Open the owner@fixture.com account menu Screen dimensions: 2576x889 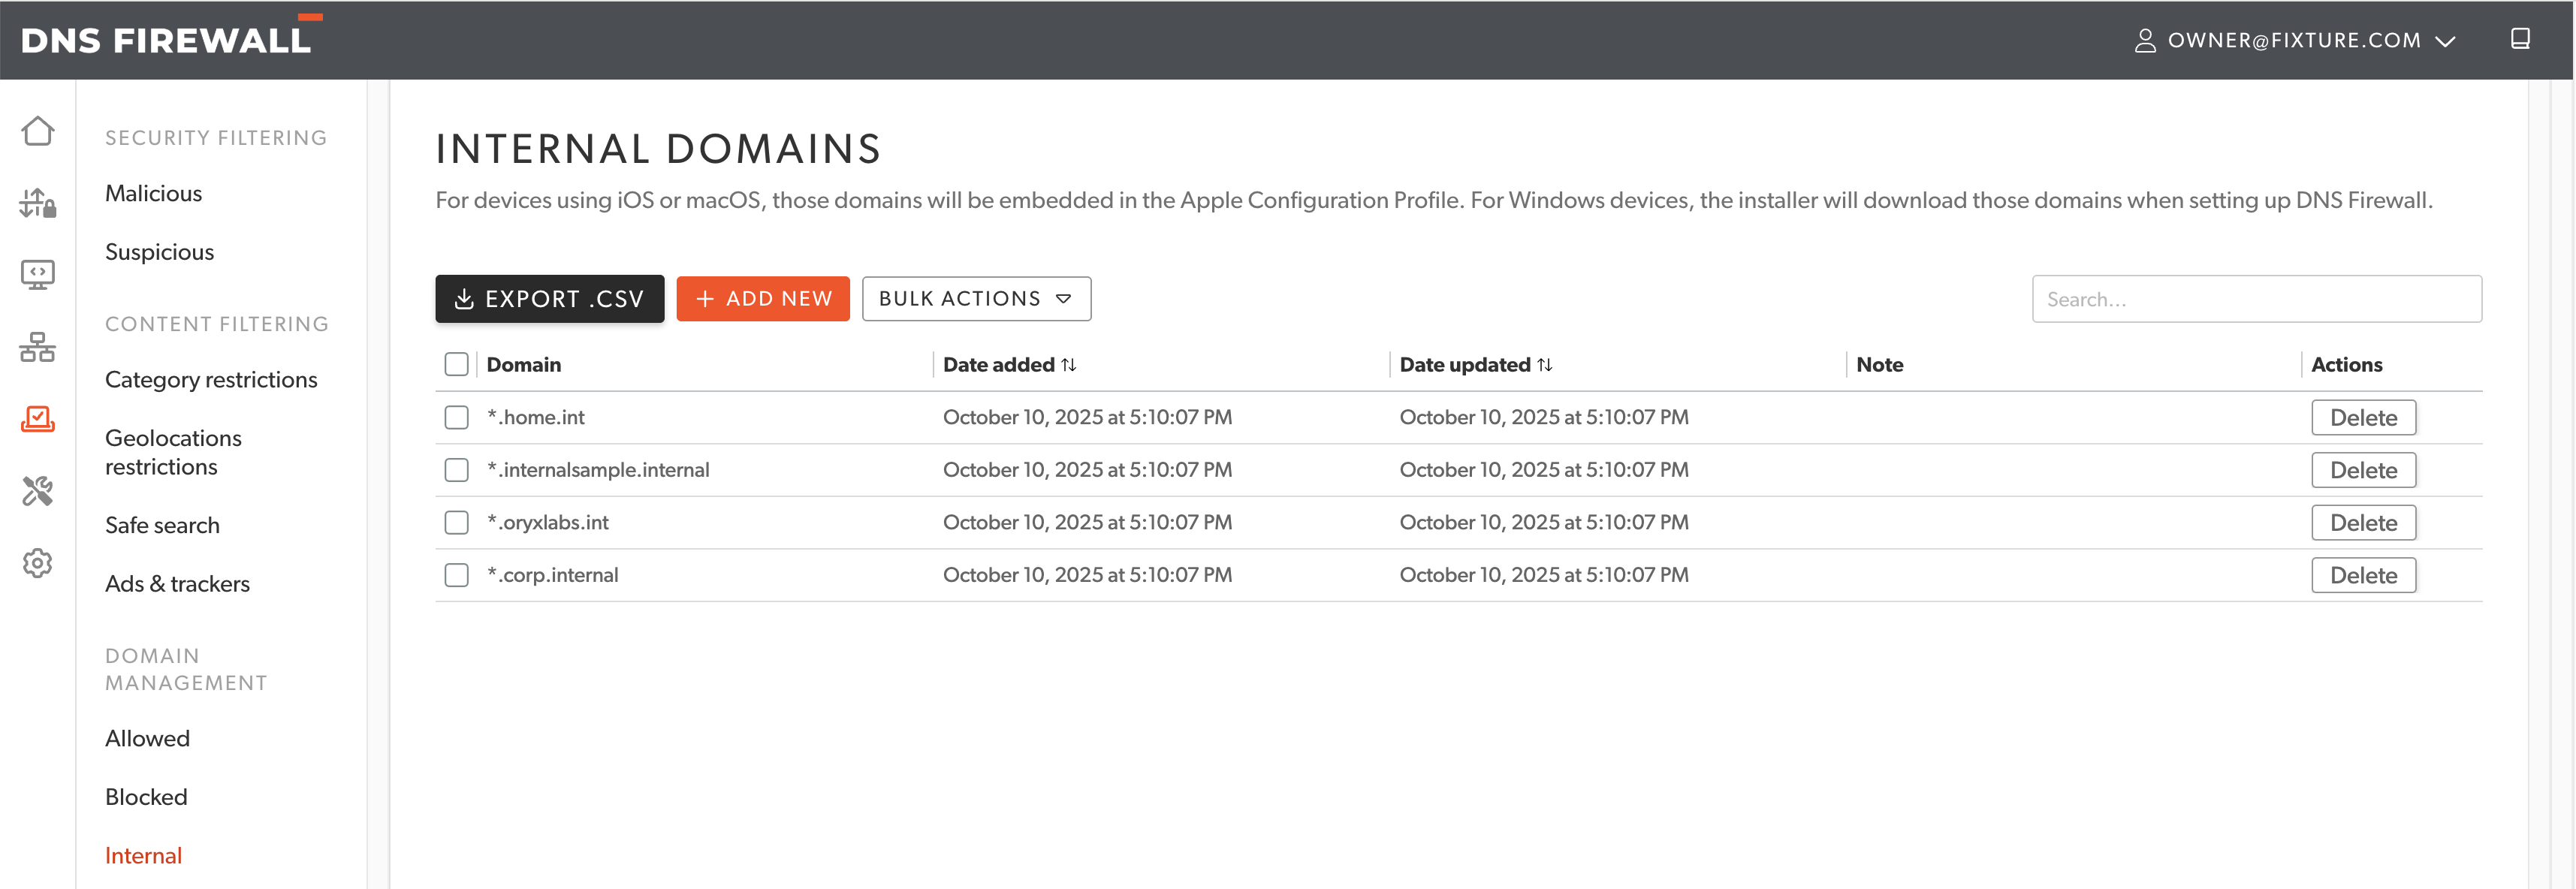coord(2294,40)
